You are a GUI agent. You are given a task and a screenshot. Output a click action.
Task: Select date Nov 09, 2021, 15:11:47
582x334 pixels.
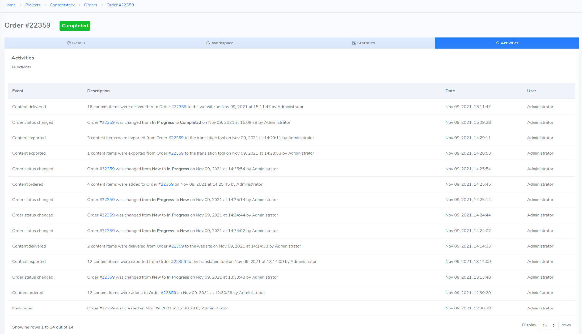coord(468,107)
